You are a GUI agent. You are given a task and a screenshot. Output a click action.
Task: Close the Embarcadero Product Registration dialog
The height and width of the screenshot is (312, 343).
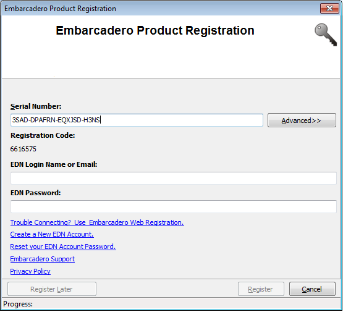(329, 9)
